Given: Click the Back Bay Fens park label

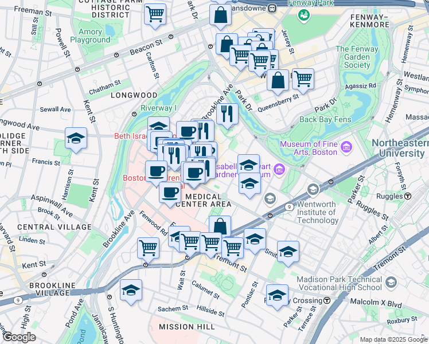Looking at the screenshot, I should pos(325,119).
